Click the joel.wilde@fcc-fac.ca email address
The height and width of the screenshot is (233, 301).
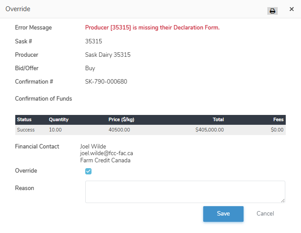106,153
